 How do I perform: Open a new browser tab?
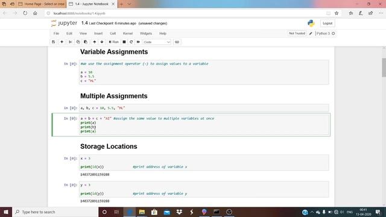tap(121, 4)
